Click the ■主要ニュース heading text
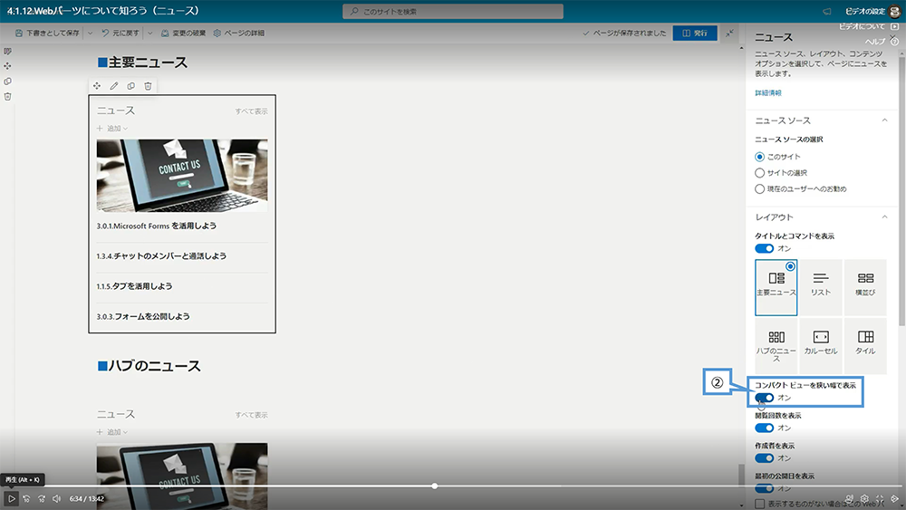This screenshot has width=906, height=510. click(142, 63)
